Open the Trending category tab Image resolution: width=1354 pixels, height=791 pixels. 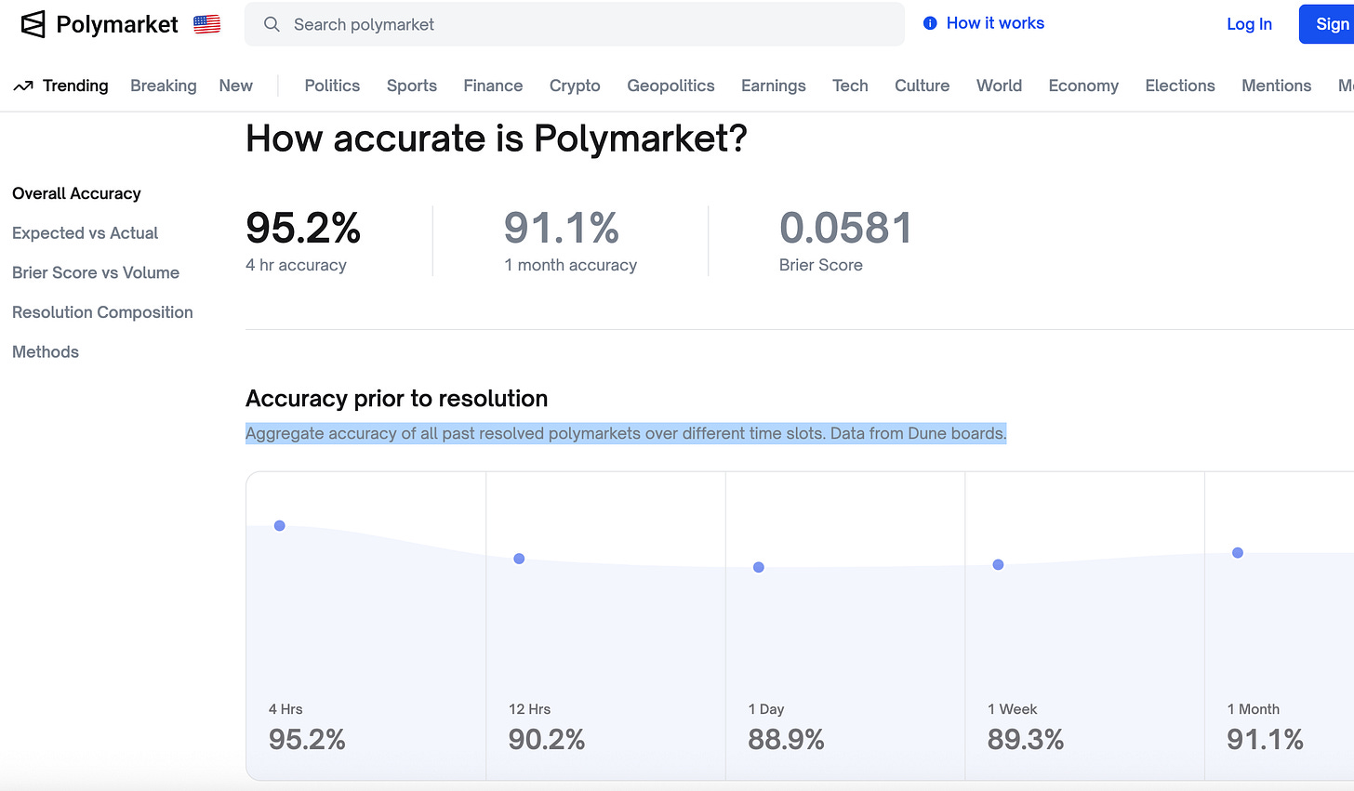click(x=75, y=86)
